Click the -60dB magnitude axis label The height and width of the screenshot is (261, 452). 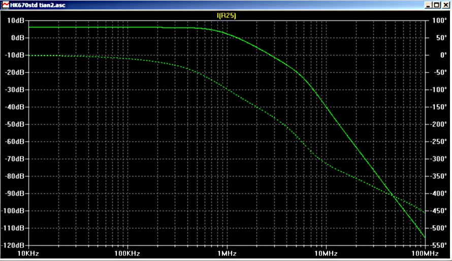pos(15,141)
